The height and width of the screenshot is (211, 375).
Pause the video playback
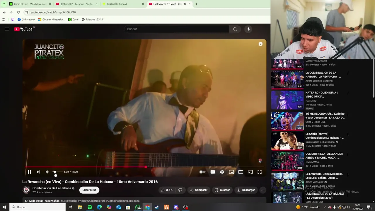click(x=29, y=172)
